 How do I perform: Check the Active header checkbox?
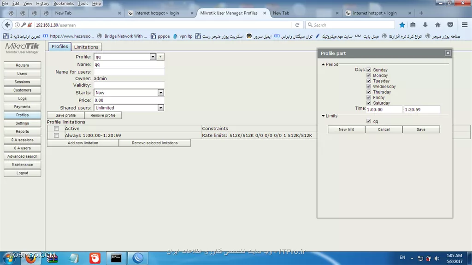click(56, 129)
